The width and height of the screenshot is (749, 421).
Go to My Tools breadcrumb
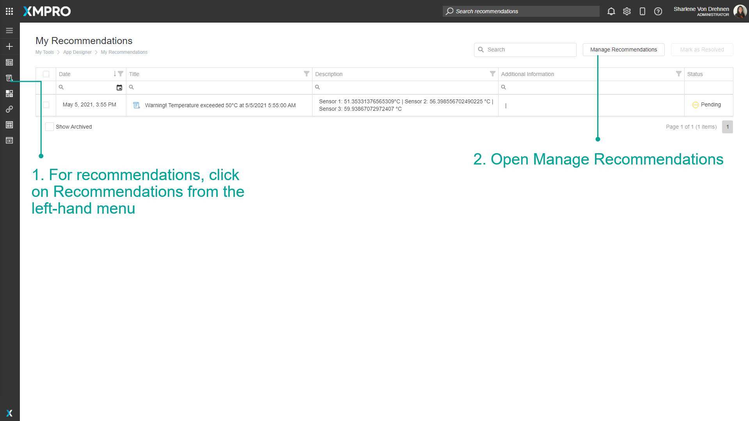click(44, 52)
